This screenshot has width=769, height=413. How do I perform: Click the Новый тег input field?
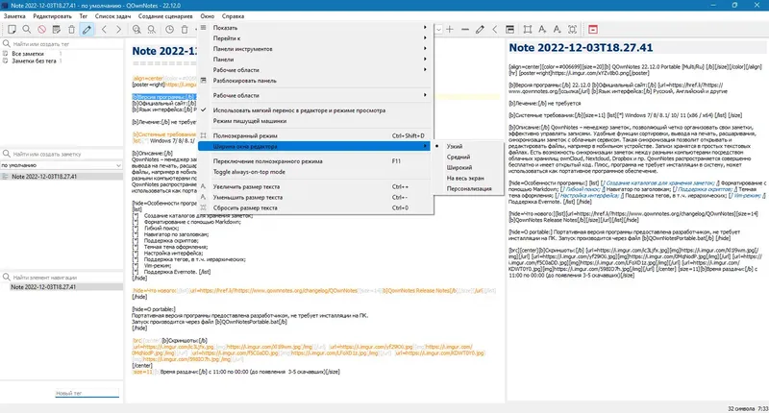87,393
